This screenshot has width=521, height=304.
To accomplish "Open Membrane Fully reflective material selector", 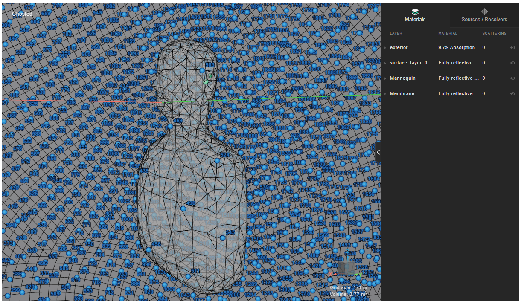I will click(458, 94).
